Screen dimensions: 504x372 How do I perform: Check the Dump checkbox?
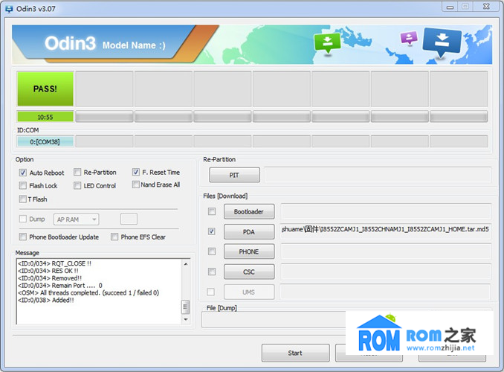[23, 219]
